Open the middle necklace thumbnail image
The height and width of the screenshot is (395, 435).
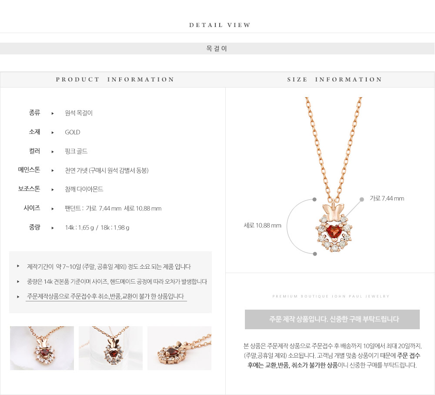tap(110, 348)
